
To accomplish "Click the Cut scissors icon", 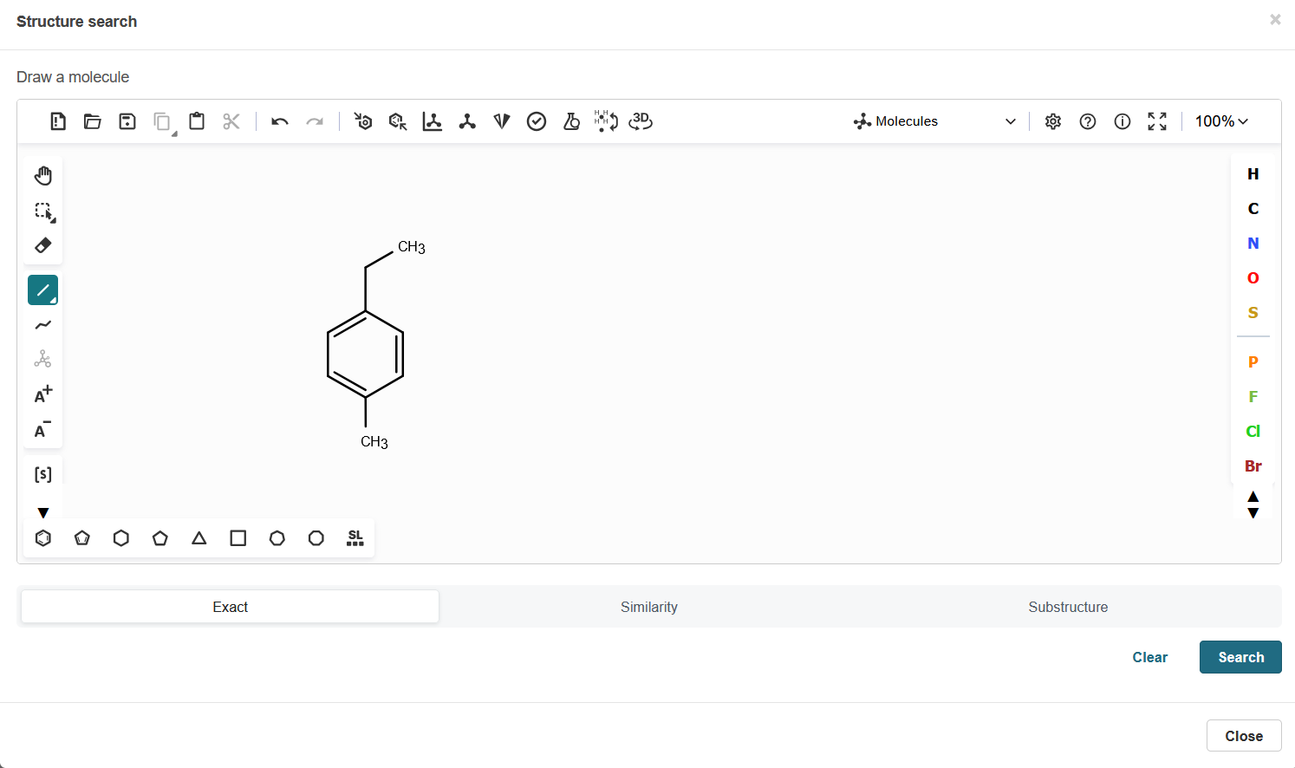I will pyautogui.click(x=231, y=121).
